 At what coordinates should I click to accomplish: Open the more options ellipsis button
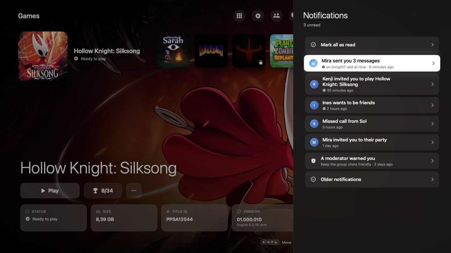[134, 191]
